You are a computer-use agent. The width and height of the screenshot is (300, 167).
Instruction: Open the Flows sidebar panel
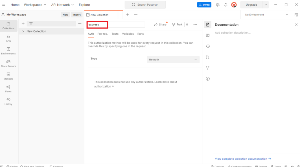[x=8, y=89]
